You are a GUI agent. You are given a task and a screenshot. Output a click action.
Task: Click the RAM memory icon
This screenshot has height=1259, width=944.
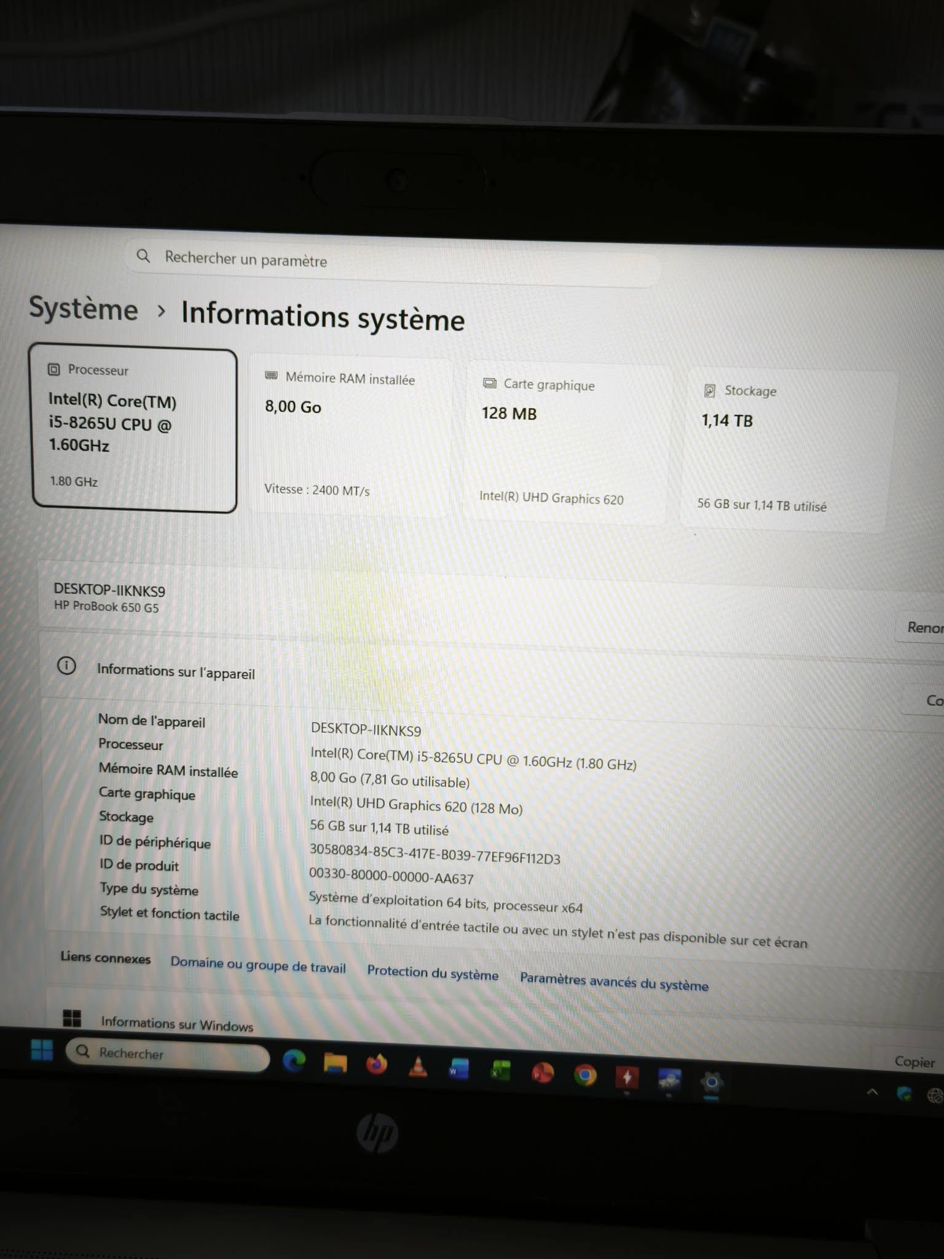pyautogui.click(x=271, y=376)
